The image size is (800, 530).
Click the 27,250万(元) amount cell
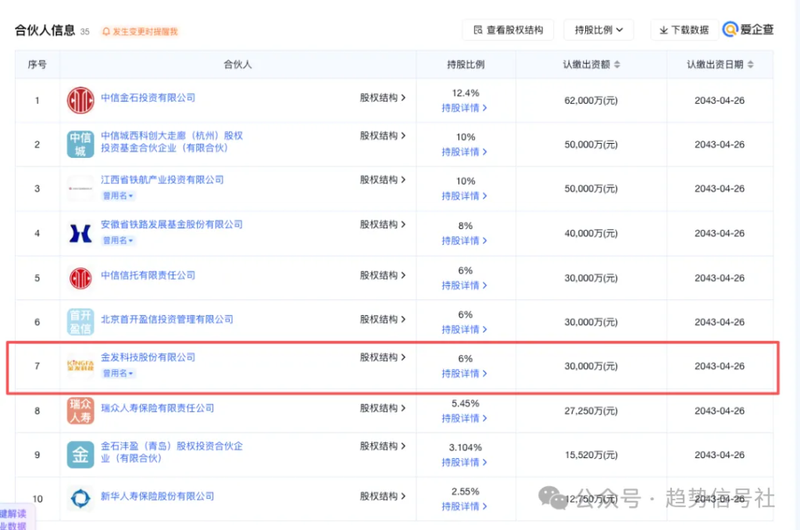(591, 410)
